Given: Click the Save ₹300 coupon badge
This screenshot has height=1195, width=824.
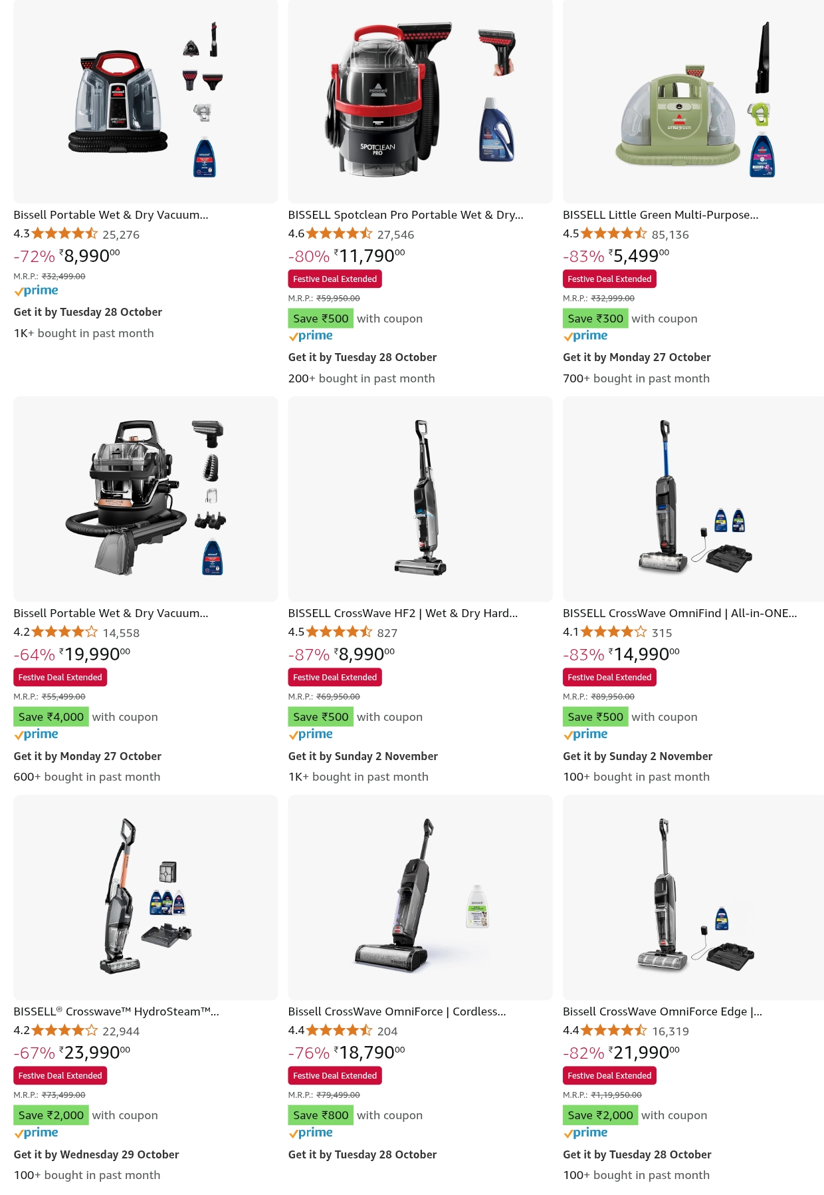Looking at the screenshot, I should click(595, 319).
